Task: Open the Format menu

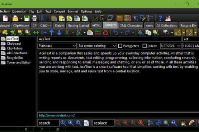Action: click(73, 11)
